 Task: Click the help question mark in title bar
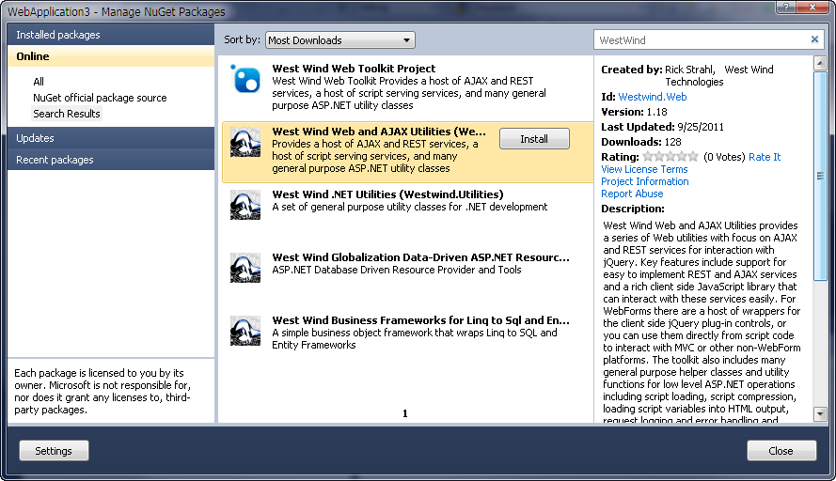(x=781, y=8)
